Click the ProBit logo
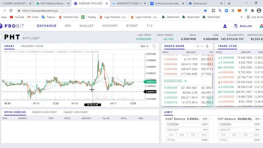 [12, 26]
